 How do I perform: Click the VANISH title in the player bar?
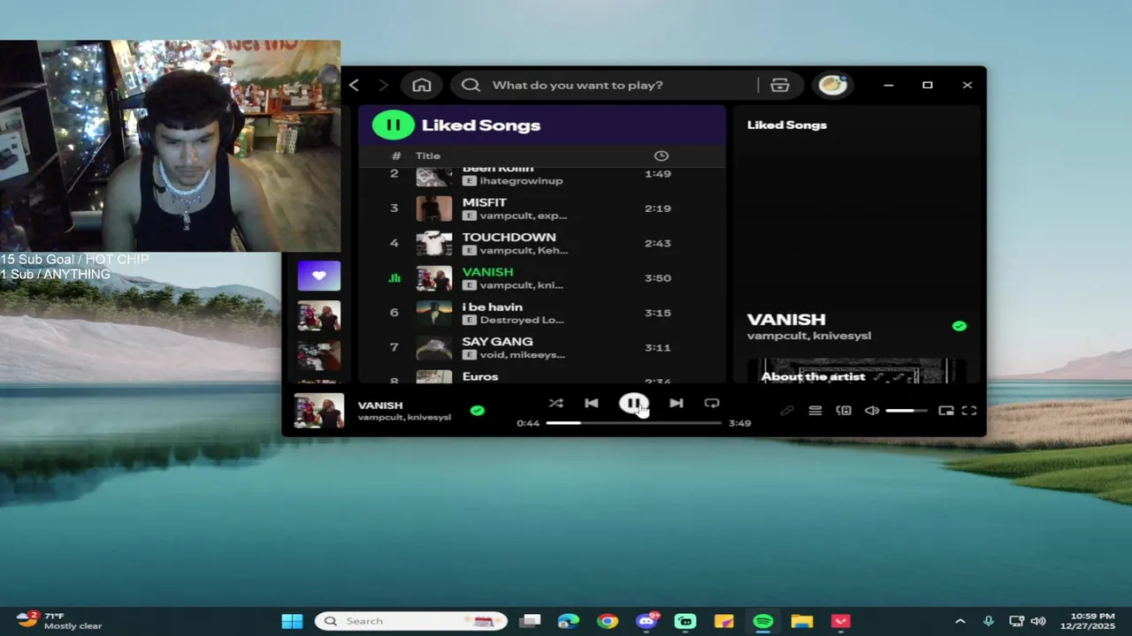[x=380, y=405]
